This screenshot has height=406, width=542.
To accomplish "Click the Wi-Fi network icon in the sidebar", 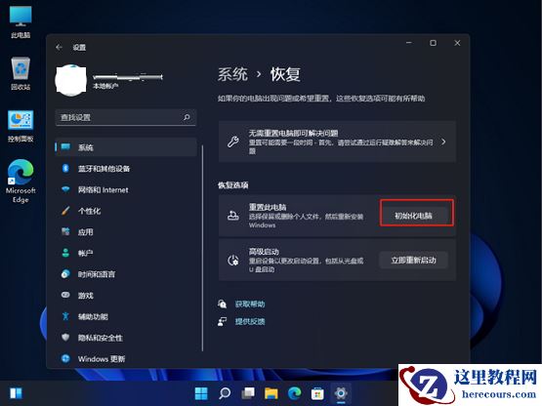I will 65,189.
